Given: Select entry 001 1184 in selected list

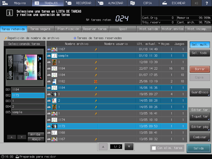Looking at the screenshot, I should [x=28, y=90].
